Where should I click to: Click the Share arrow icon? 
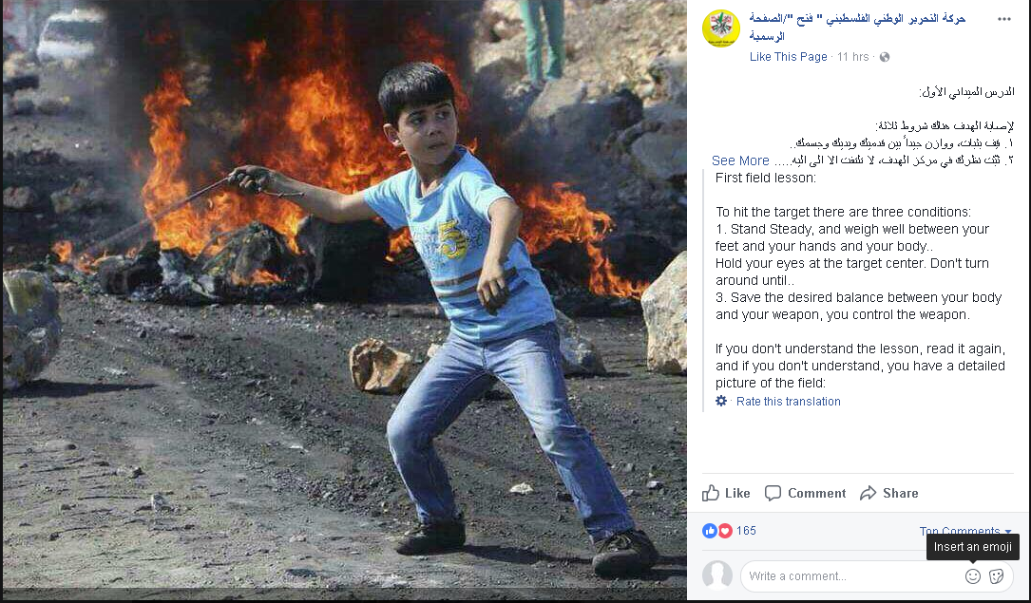(868, 493)
